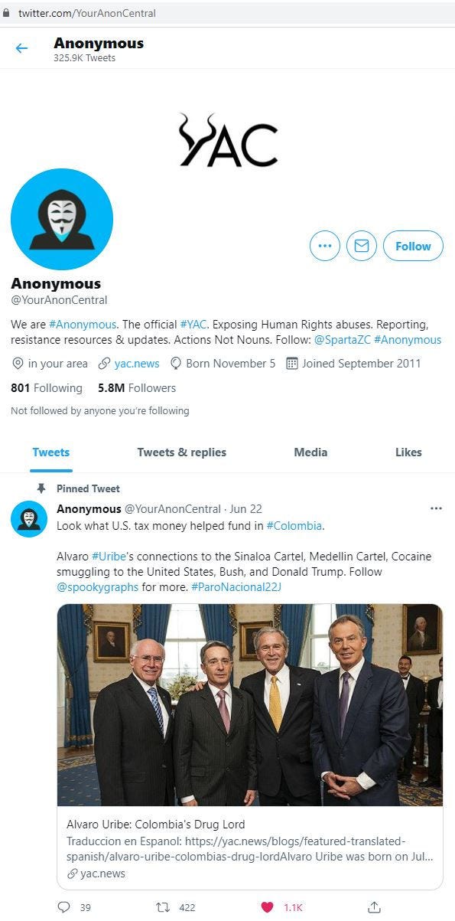Switch to the Tweets & replies tab

point(182,452)
